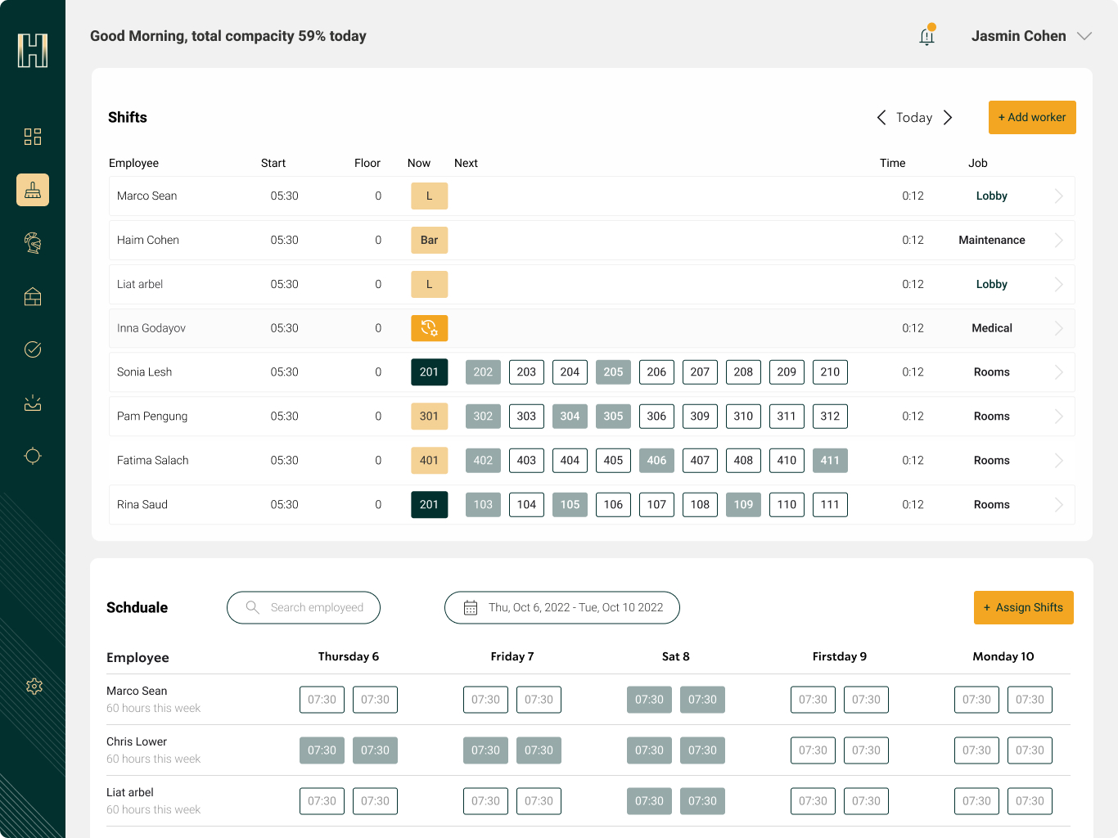Select Rina Saud's current room 201
1118x838 pixels.
[429, 505]
